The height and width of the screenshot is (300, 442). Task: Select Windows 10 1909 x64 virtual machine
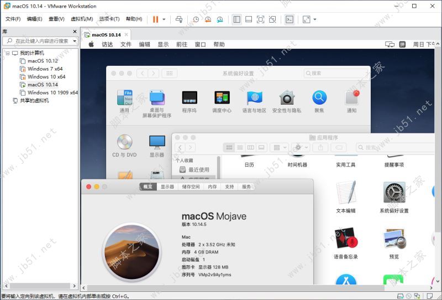(49, 92)
